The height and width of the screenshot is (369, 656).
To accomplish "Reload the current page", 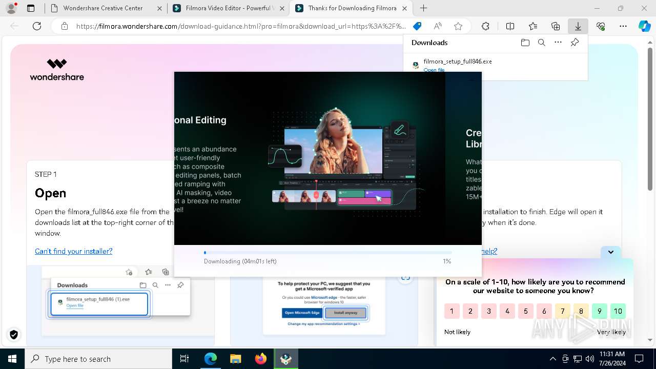I will (x=37, y=26).
